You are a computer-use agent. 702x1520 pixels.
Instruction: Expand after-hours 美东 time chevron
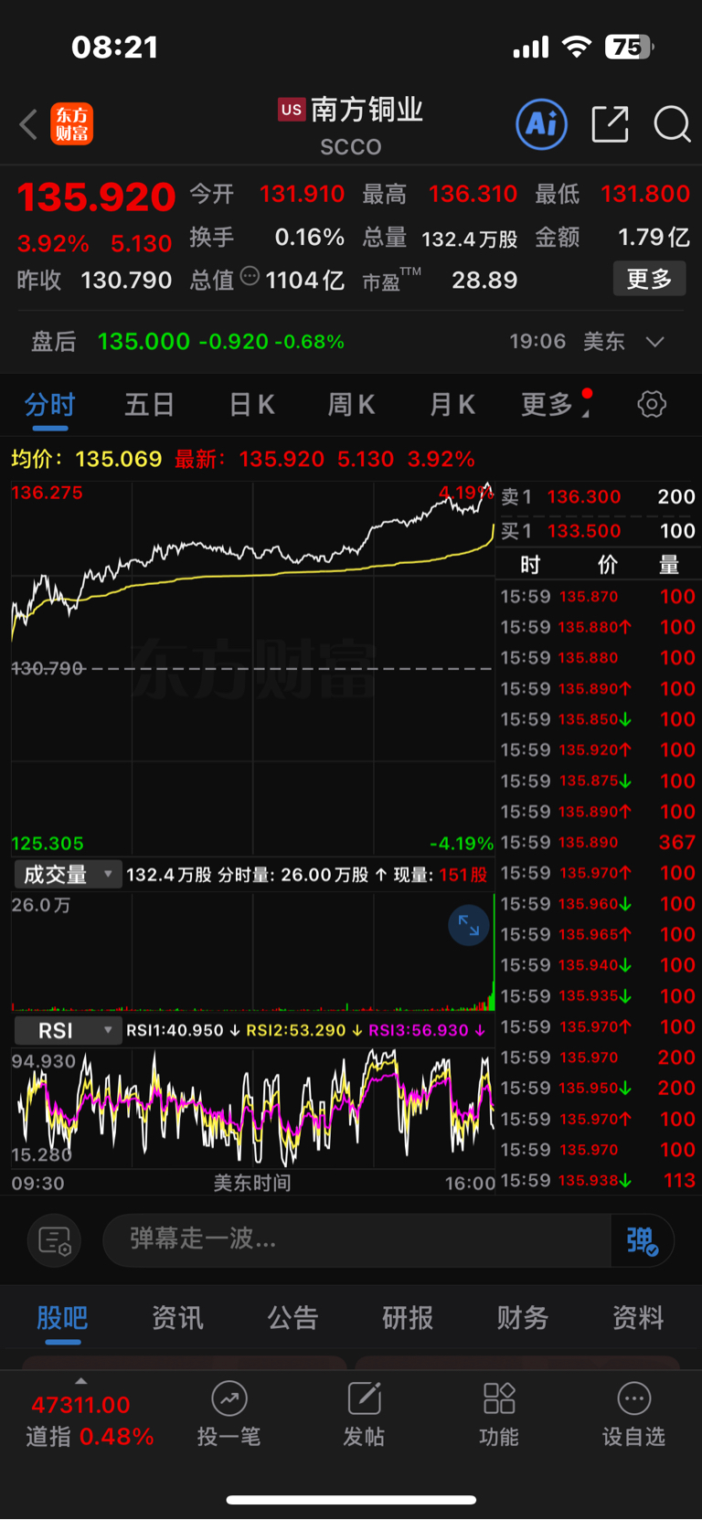654,342
